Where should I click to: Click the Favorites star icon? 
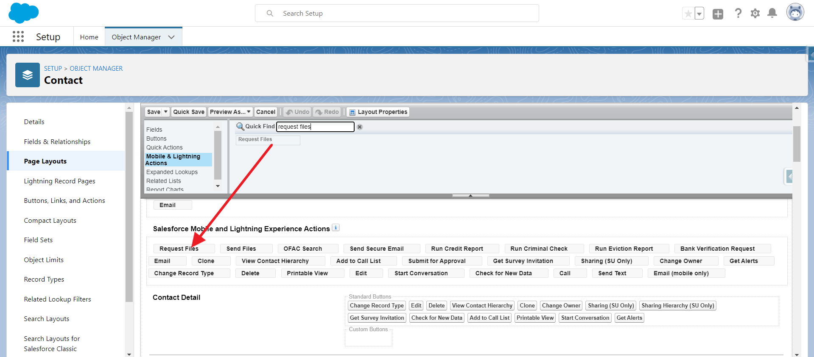click(688, 14)
